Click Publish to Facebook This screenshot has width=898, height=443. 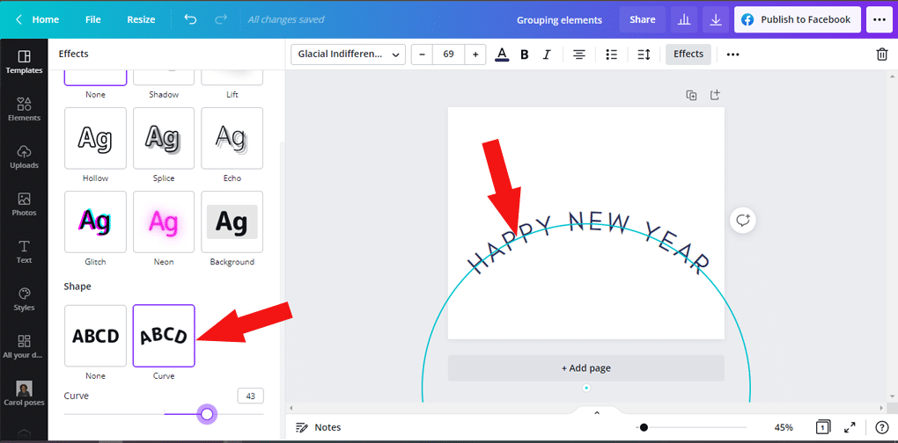click(x=798, y=19)
